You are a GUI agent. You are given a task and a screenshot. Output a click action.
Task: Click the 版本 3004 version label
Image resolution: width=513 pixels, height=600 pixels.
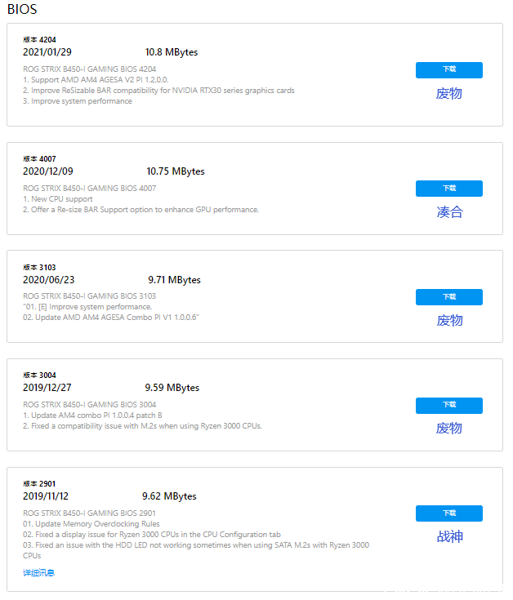[x=39, y=375]
